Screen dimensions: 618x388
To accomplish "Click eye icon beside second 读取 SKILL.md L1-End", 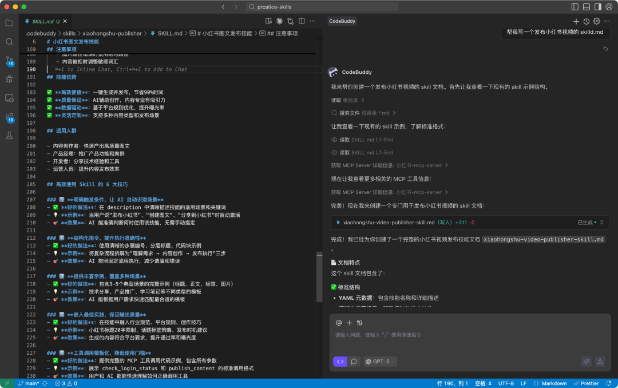I will [334, 153].
